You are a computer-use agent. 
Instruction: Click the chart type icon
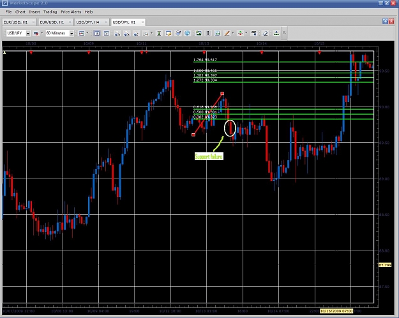point(82,33)
